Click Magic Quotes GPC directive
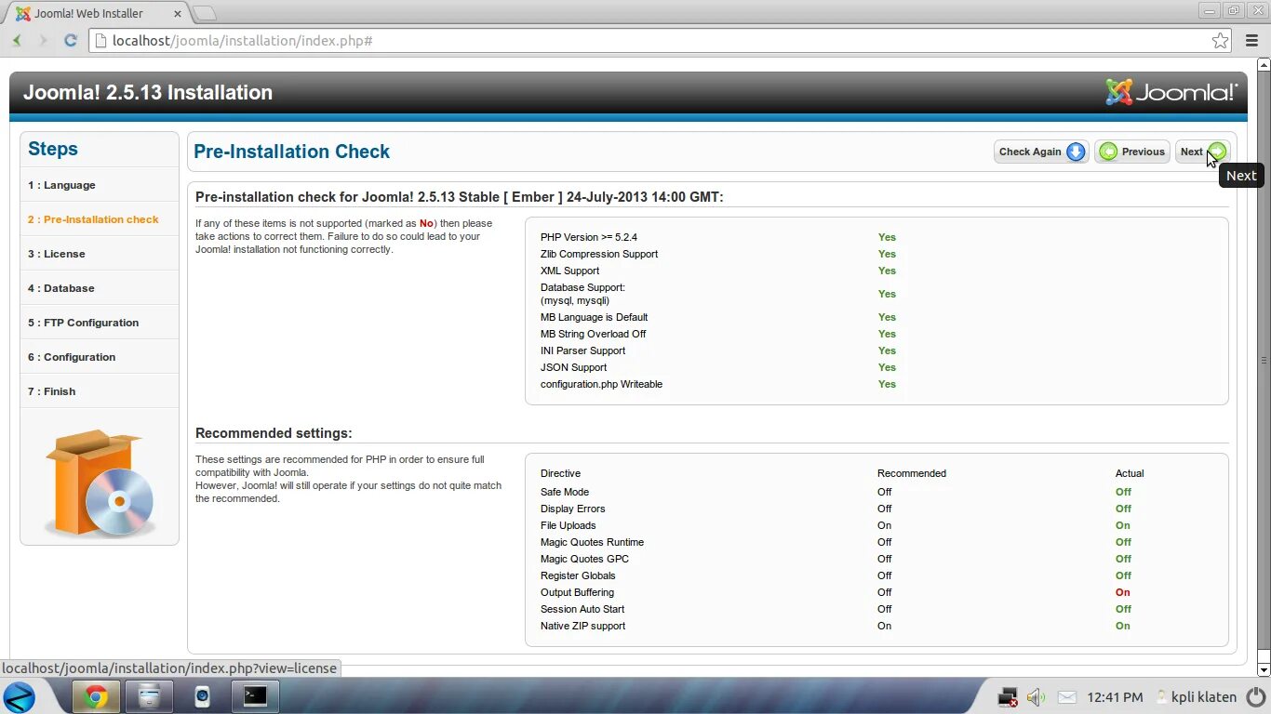Screen dimensions: 1271x714 (584, 559)
